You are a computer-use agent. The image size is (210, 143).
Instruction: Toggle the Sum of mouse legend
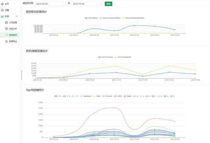[106, 57]
